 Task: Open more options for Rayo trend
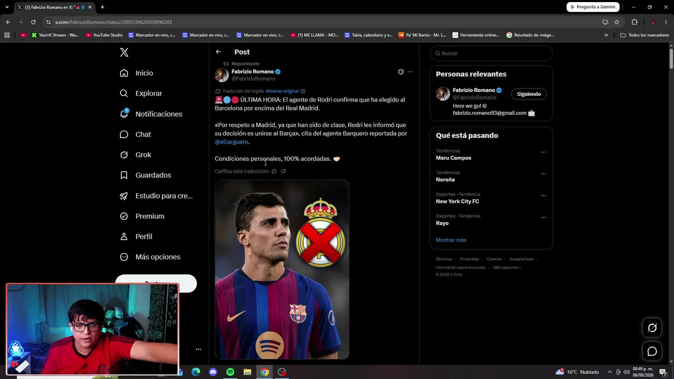click(543, 217)
